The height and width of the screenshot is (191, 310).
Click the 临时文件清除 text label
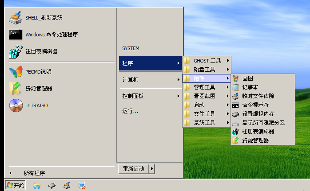[x=258, y=96]
